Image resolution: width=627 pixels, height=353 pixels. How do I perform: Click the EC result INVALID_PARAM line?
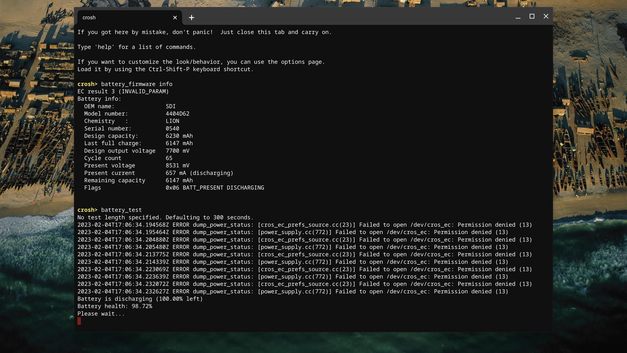click(x=123, y=92)
